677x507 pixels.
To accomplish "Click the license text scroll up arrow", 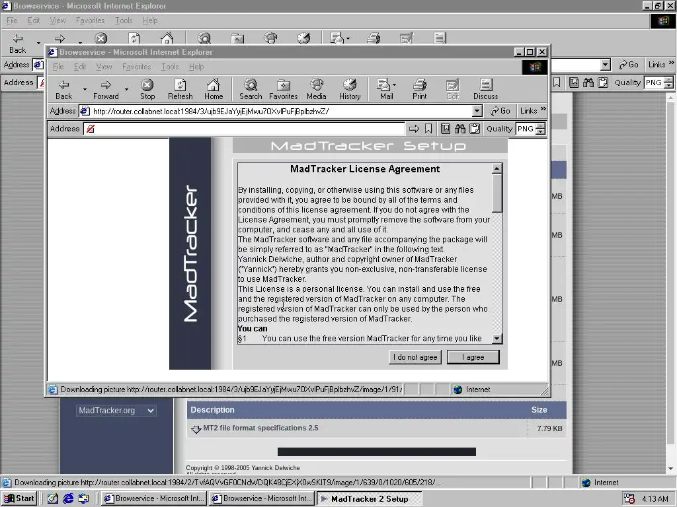I will pyautogui.click(x=497, y=168).
